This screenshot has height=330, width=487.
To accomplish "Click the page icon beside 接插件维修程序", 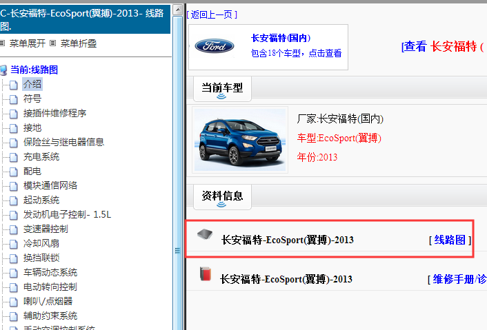I will tap(13, 114).
